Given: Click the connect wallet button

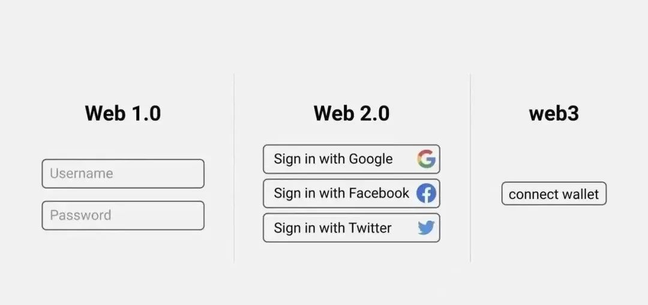Looking at the screenshot, I should point(554,194).
